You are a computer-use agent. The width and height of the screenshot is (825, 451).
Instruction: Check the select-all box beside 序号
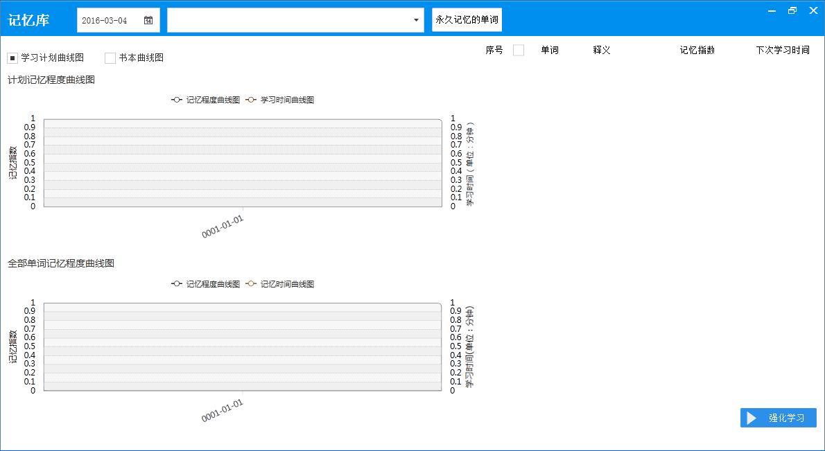[519, 50]
